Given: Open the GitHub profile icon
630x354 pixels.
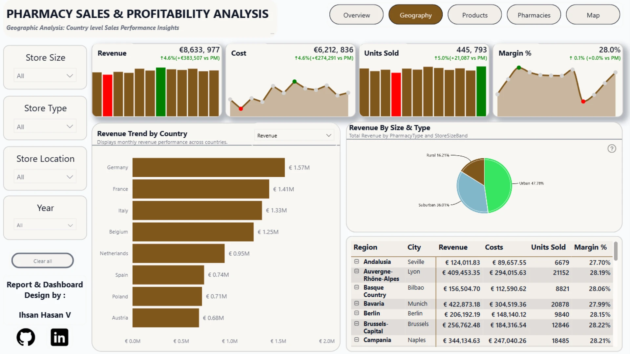Looking at the screenshot, I should [26, 337].
